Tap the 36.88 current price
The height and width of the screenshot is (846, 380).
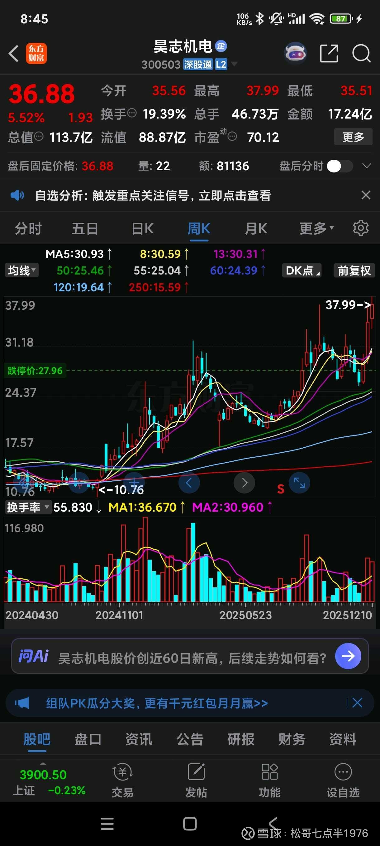point(42,94)
